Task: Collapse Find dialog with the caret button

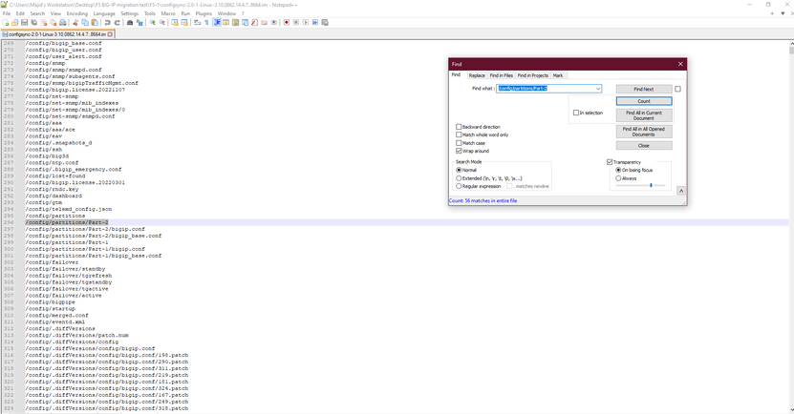Action: click(x=681, y=191)
